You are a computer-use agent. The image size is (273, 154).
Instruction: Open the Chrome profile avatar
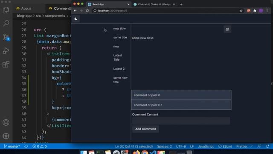261,11
